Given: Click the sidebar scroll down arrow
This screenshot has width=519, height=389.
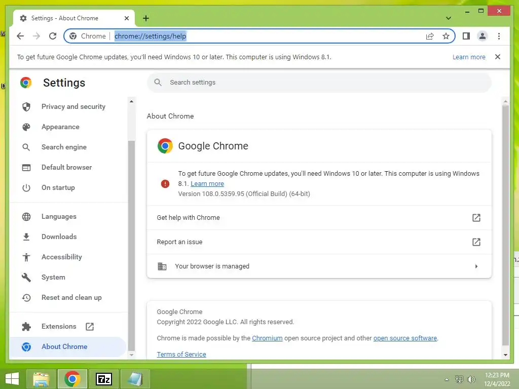Looking at the screenshot, I should [131, 355].
